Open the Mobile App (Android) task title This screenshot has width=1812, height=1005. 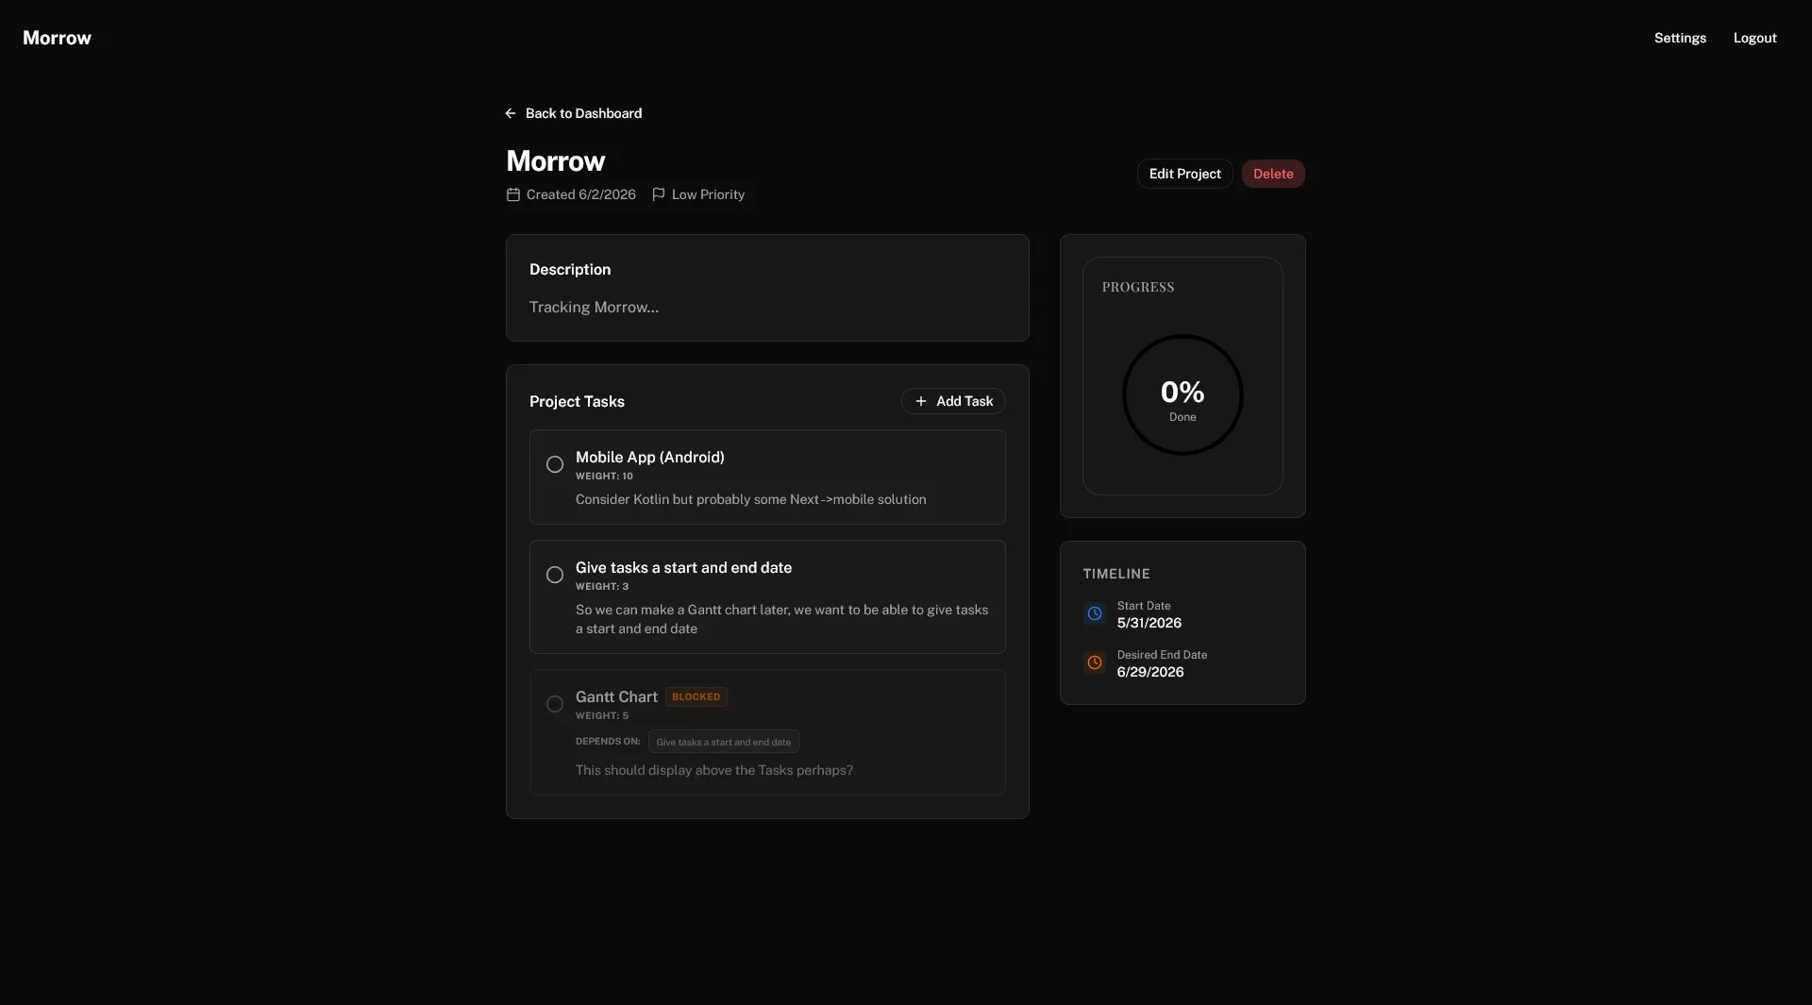tap(650, 458)
